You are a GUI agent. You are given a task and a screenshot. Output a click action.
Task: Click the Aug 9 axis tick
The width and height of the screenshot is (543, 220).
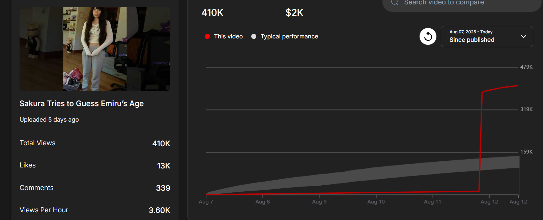coord(319,202)
